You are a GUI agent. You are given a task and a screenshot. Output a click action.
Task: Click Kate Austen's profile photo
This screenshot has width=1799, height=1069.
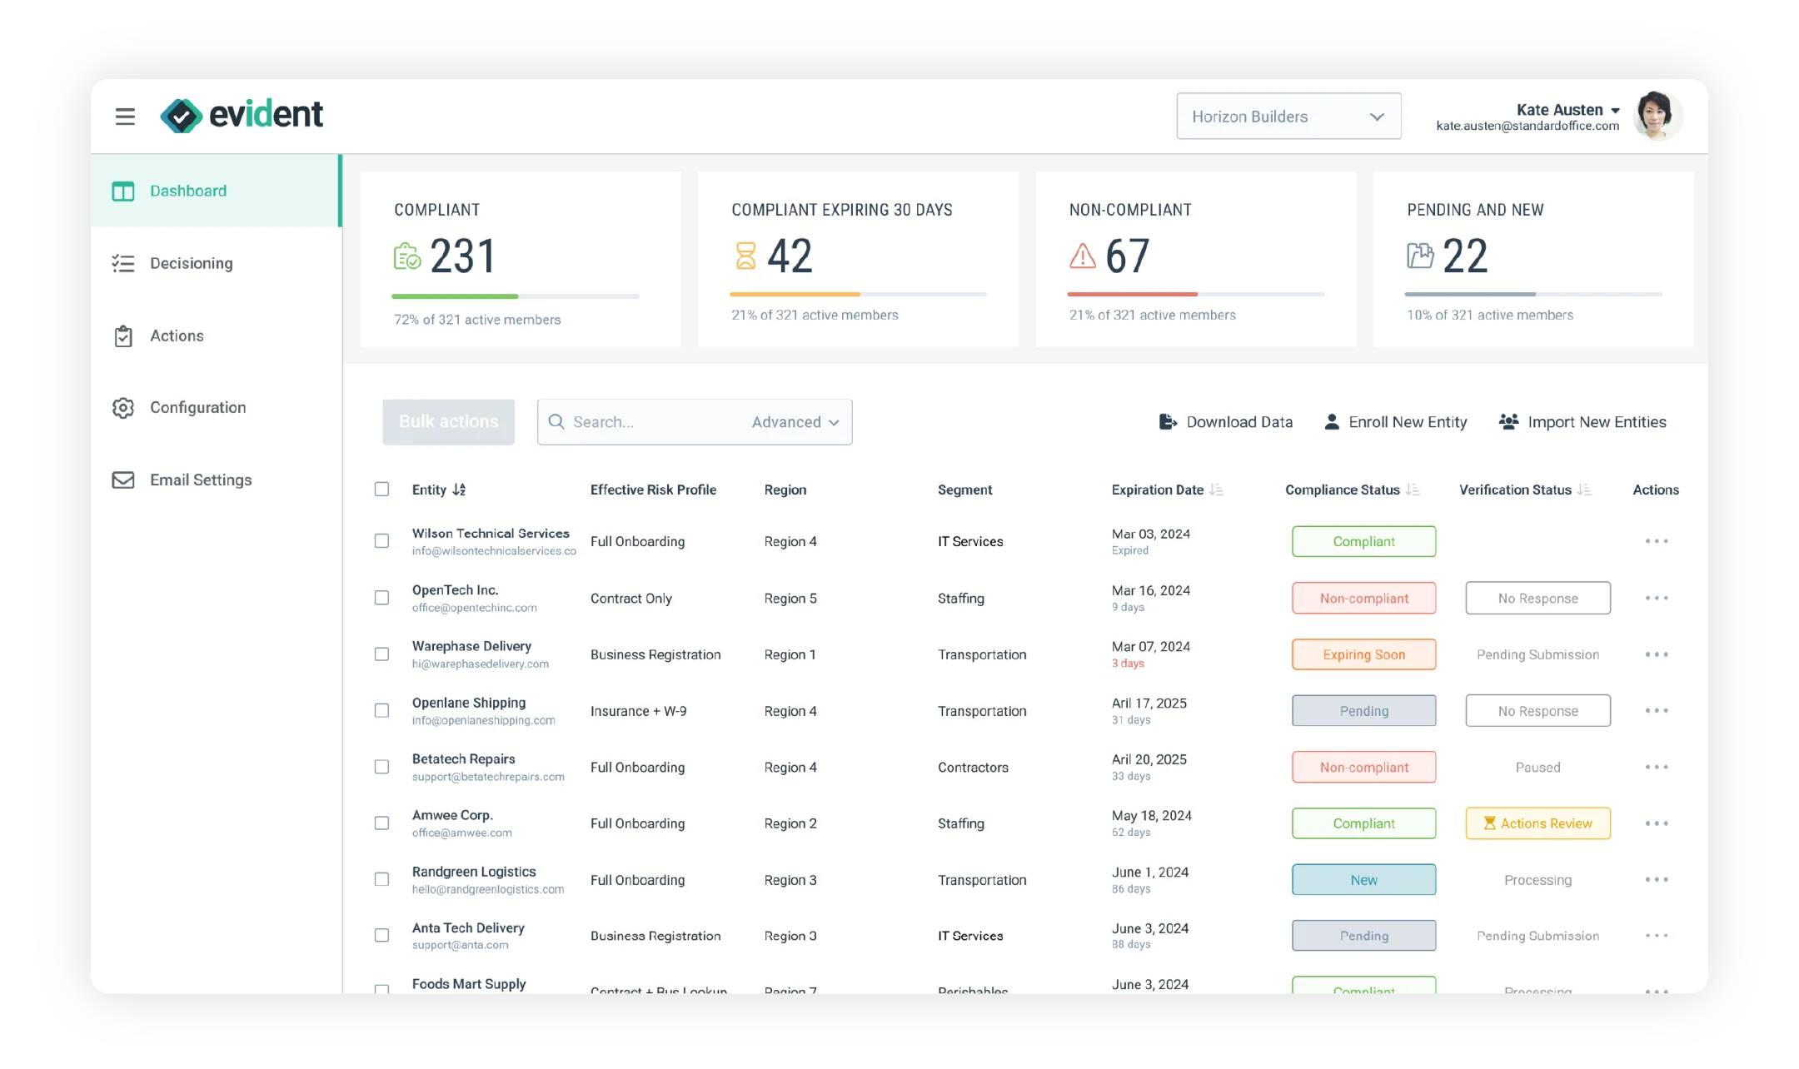click(x=1657, y=116)
